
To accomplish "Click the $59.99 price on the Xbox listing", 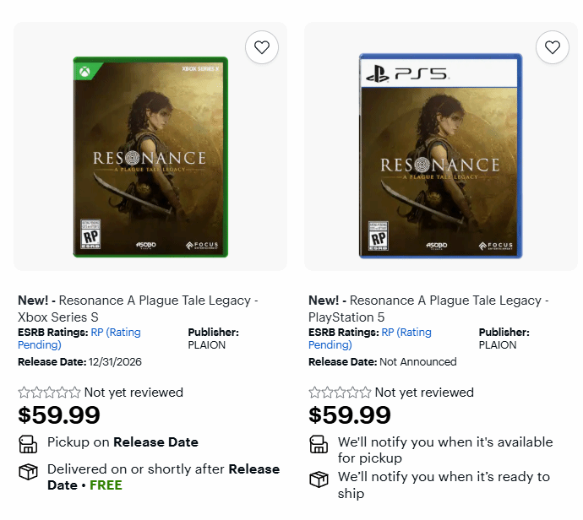I will coord(59,415).
